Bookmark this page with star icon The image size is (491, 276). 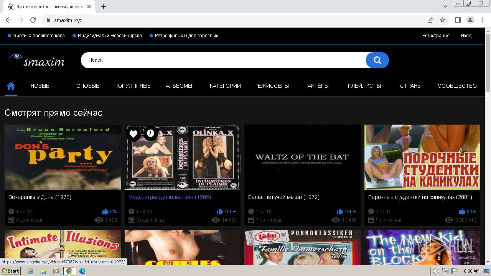pyautogui.click(x=443, y=20)
